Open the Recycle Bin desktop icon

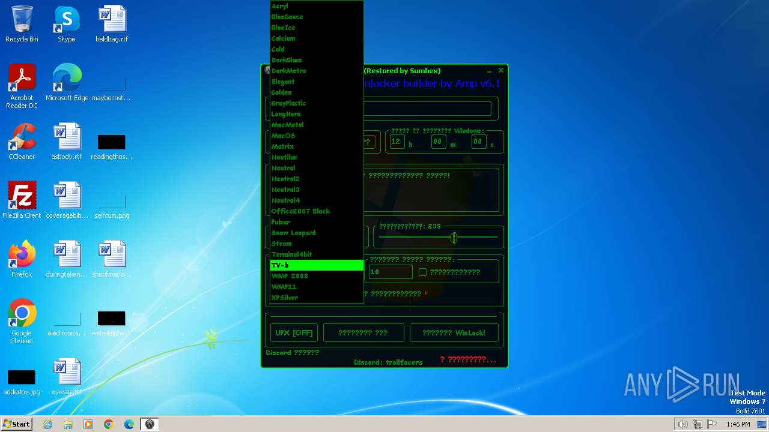point(22,25)
